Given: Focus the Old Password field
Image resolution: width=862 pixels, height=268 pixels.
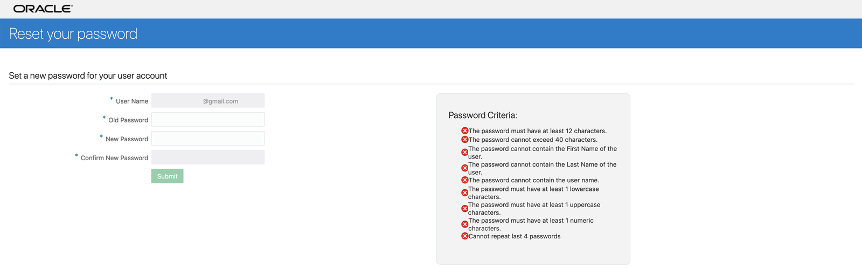Looking at the screenshot, I should pos(207,120).
